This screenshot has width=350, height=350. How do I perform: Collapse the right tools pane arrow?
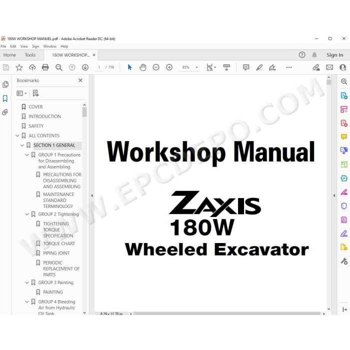tap(334, 195)
